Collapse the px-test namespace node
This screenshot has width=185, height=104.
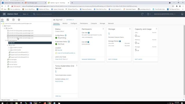[8, 45]
